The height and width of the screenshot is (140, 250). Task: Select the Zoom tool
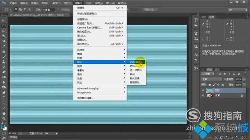pyautogui.click(x=4, y=118)
